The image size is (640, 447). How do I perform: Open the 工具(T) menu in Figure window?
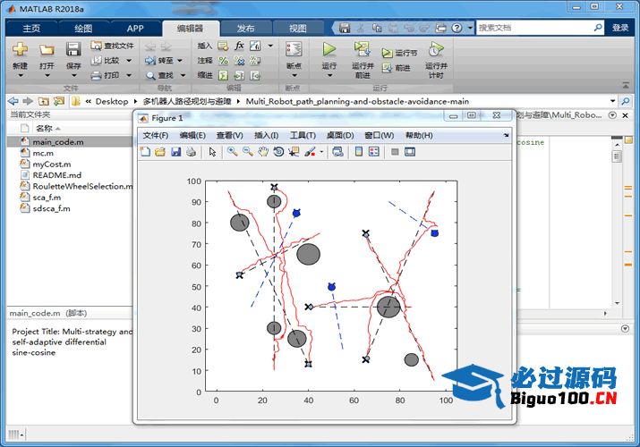pos(303,135)
